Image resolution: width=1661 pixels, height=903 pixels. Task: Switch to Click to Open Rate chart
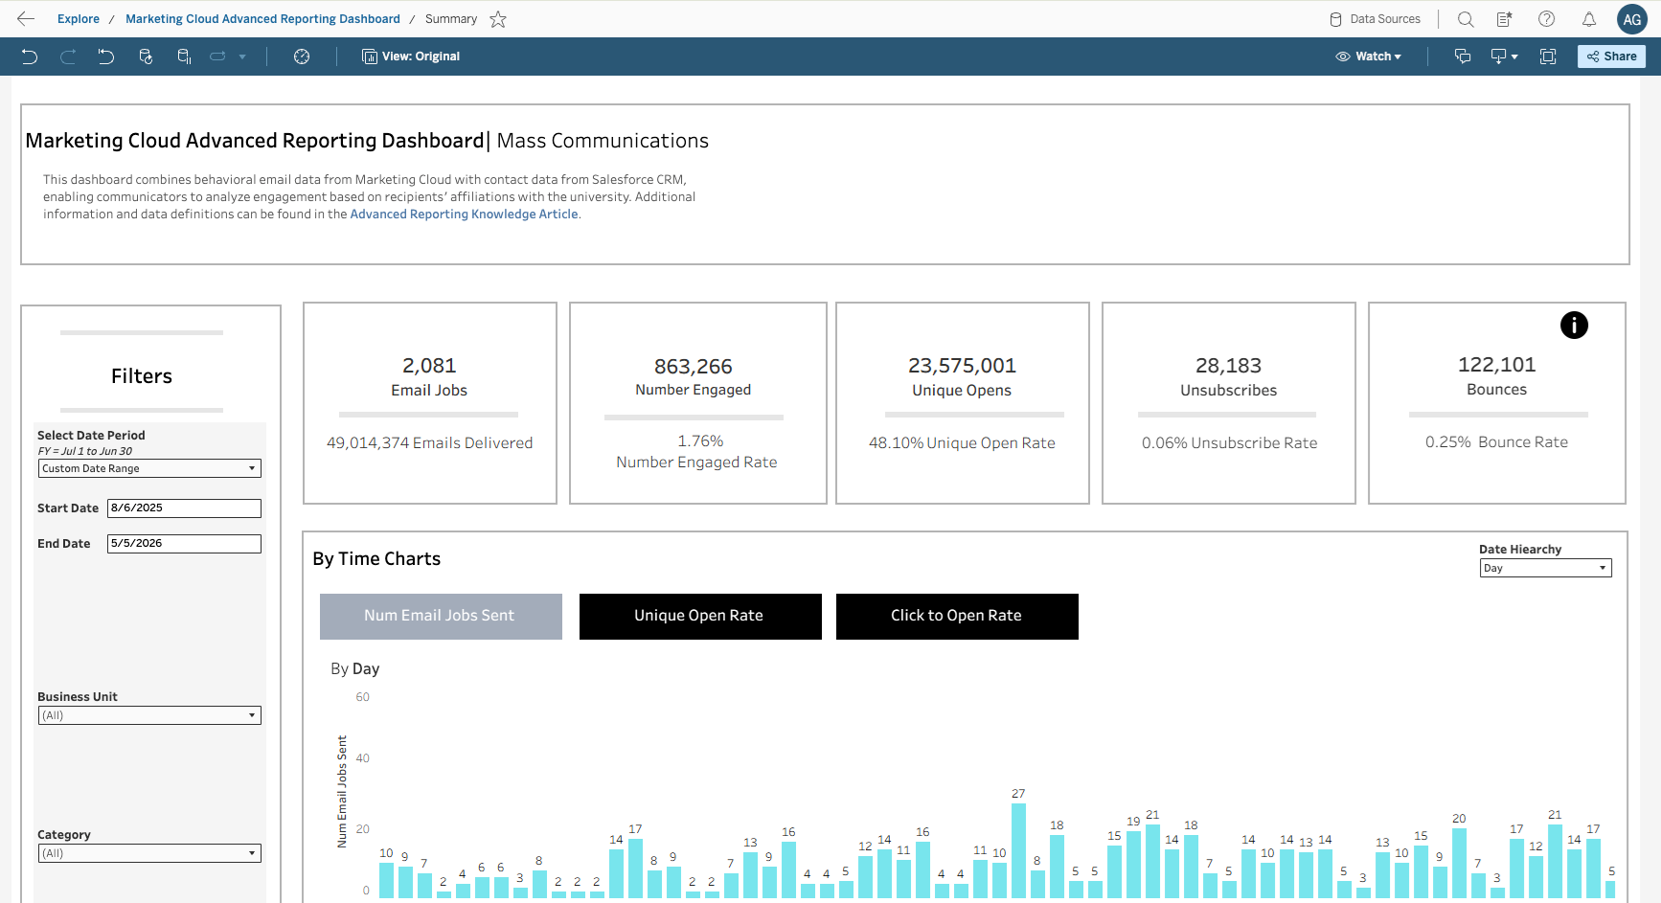coord(957,616)
